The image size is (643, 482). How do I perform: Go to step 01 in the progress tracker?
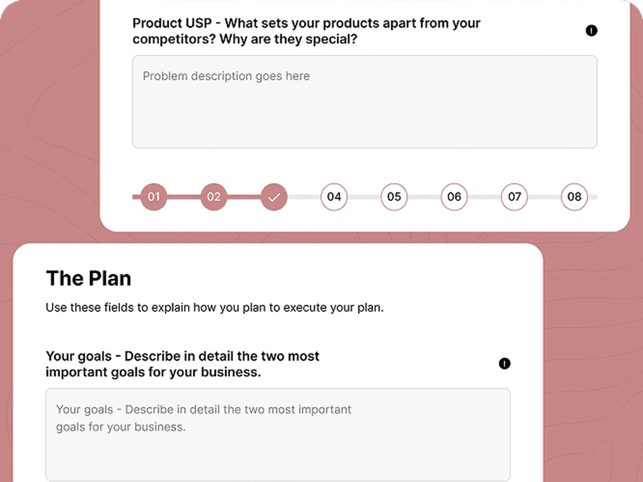tap(153, 197)
